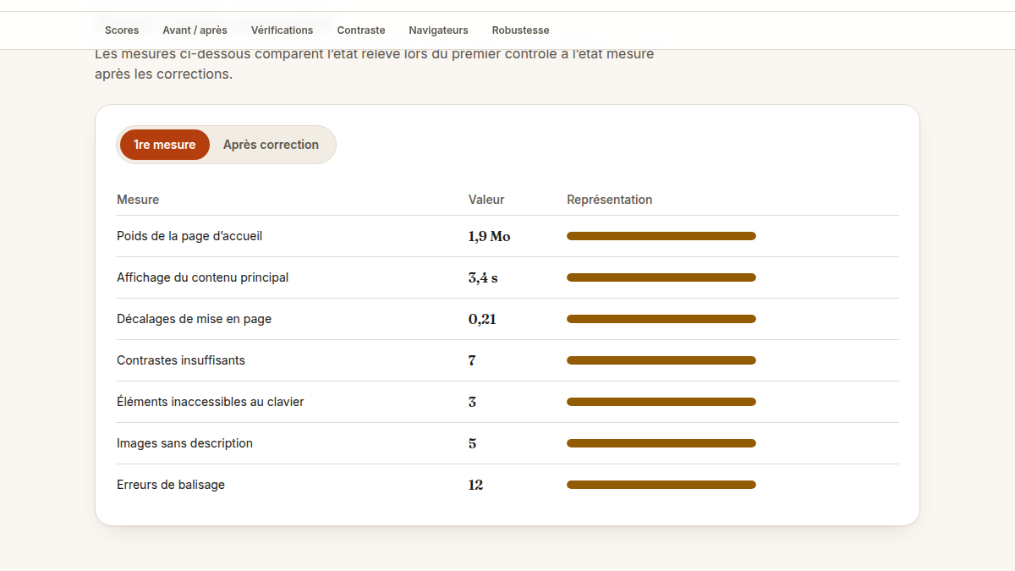
Task: Switch to Après correction measurements
Action: (271, 145)
